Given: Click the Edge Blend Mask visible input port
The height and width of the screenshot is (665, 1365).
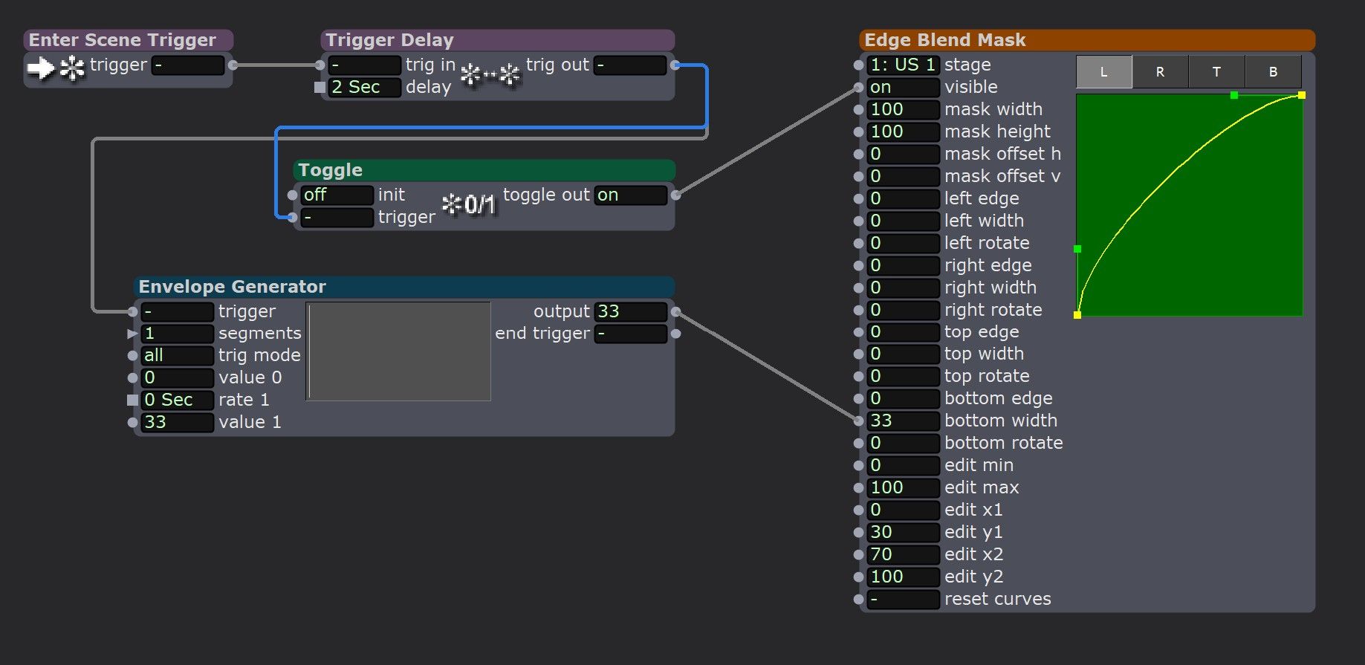Looking at the screenshot, I should [858, 88].
